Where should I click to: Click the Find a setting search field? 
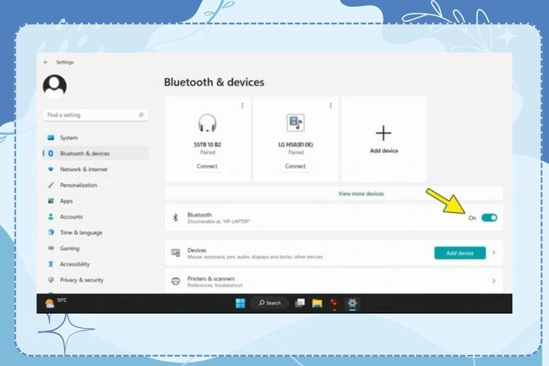(x=96, y=115)
